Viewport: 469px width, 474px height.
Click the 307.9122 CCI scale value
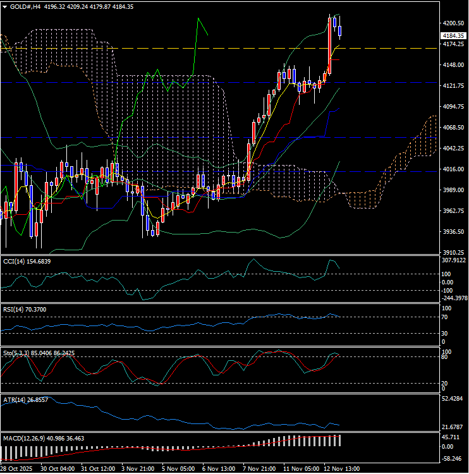pyautogui.click(x=454, y=260)
